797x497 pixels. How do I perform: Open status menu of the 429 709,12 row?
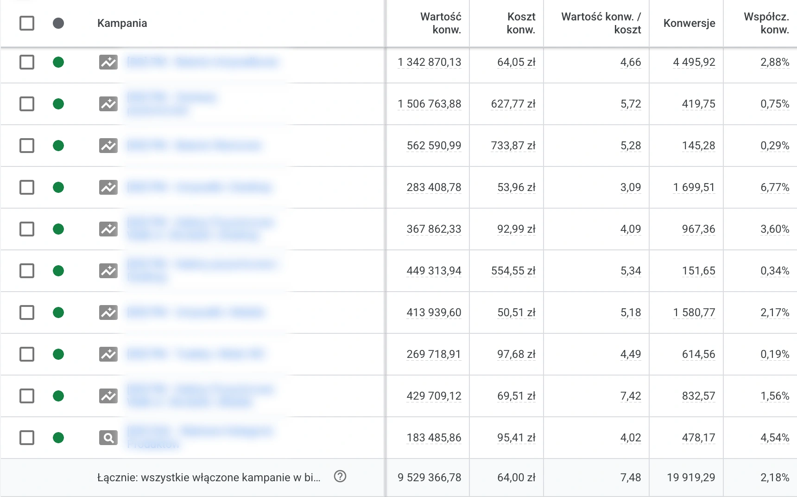point(58,396)
